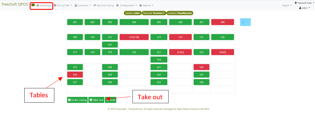
Task: Open occupied table t34
Action: tap(202, 67)
